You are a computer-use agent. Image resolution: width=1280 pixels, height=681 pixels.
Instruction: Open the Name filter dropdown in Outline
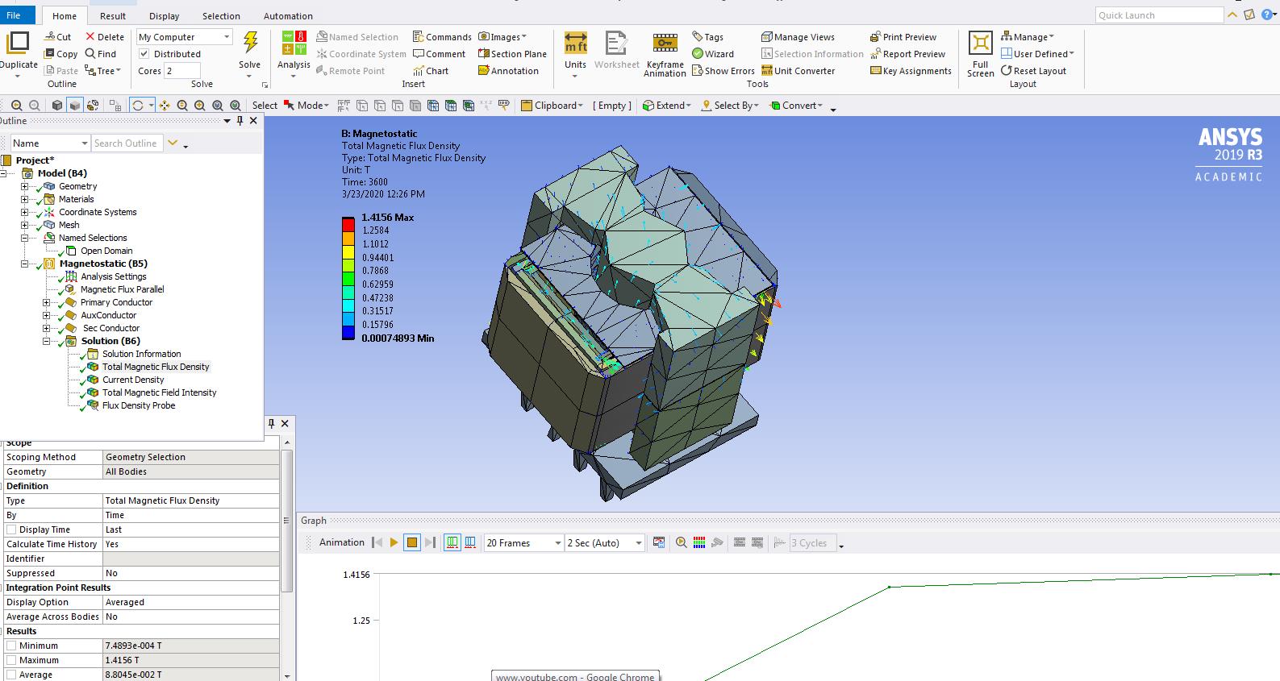49,143
